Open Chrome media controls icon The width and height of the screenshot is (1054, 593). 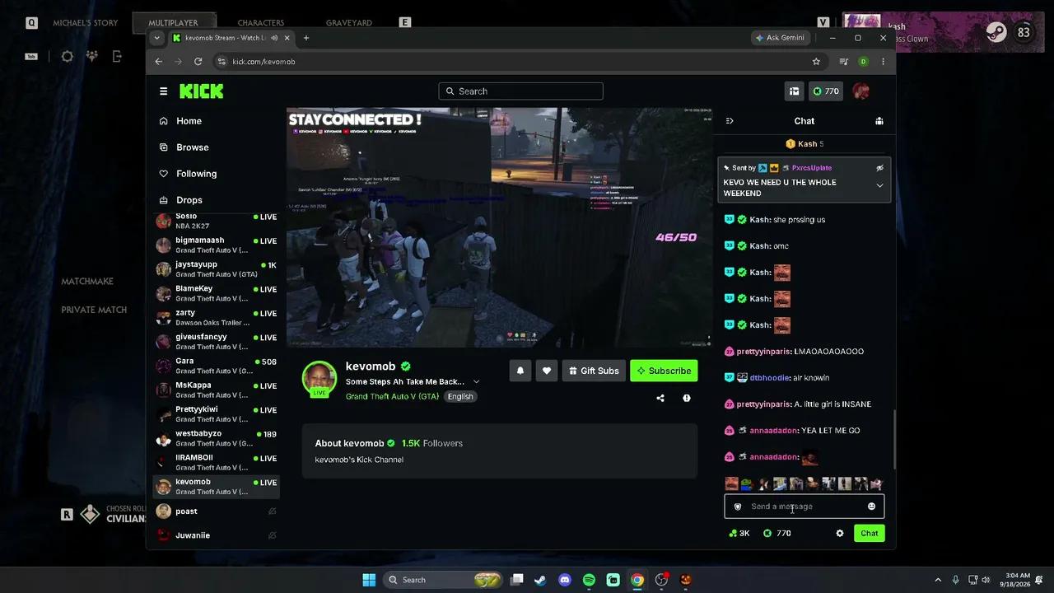click(843, 62)
